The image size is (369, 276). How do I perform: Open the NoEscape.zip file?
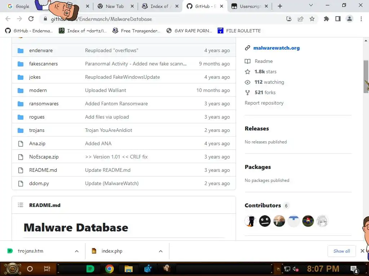click(x=44, y=157)
